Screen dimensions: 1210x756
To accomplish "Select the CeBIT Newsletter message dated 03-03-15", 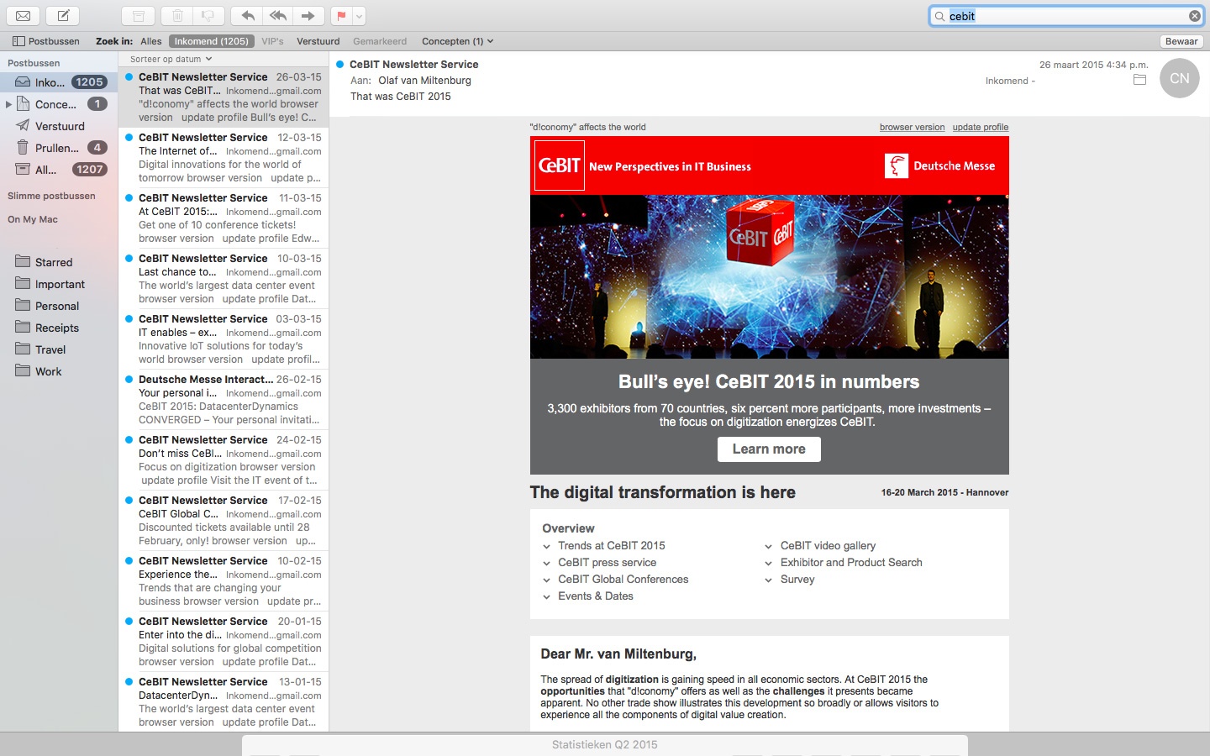I will pyautogui.click(x=224, y=339).
